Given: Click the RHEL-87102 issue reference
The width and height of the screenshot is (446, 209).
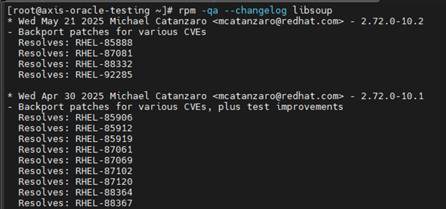Looking at the screenshot, I should point(104,171).
